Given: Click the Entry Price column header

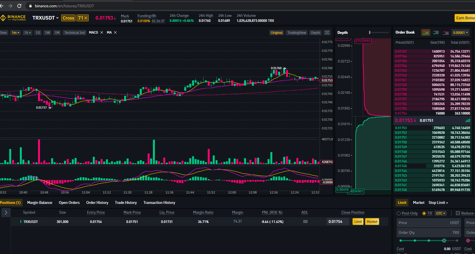Looking at the screenshot, I should point(96,212).
